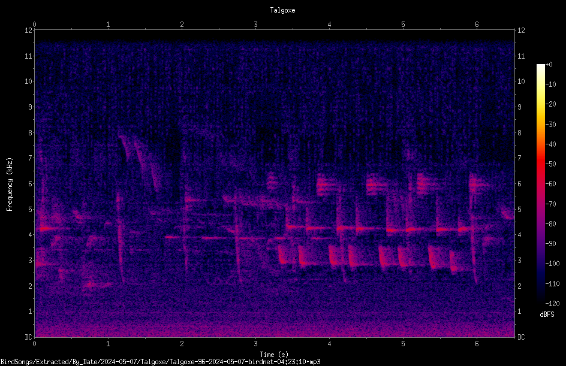Click the Talgoxe title above the spectrogram
This screenshot has width=566, height=366.
coord(282,10)
